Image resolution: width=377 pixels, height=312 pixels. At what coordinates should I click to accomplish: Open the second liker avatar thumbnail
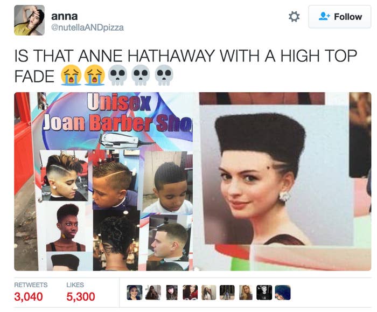point(153,293)
